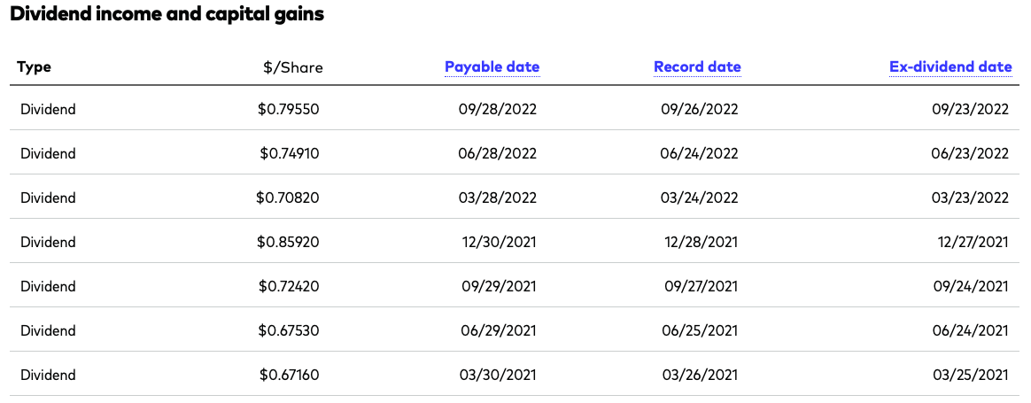Click the $0.85920 share value
1031x403 pixels.
coord(288,242)
